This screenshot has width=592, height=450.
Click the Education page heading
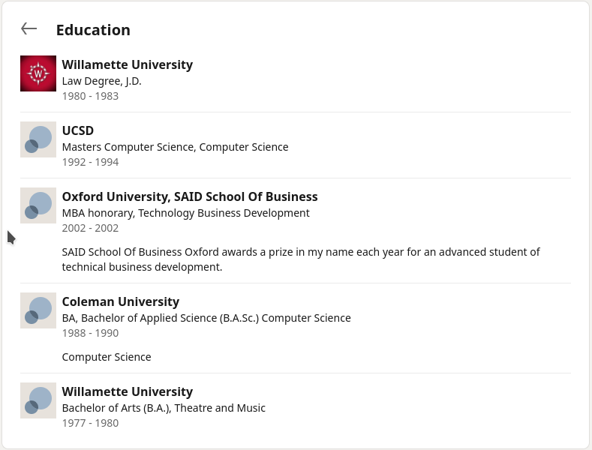click(x=93, y=30)
